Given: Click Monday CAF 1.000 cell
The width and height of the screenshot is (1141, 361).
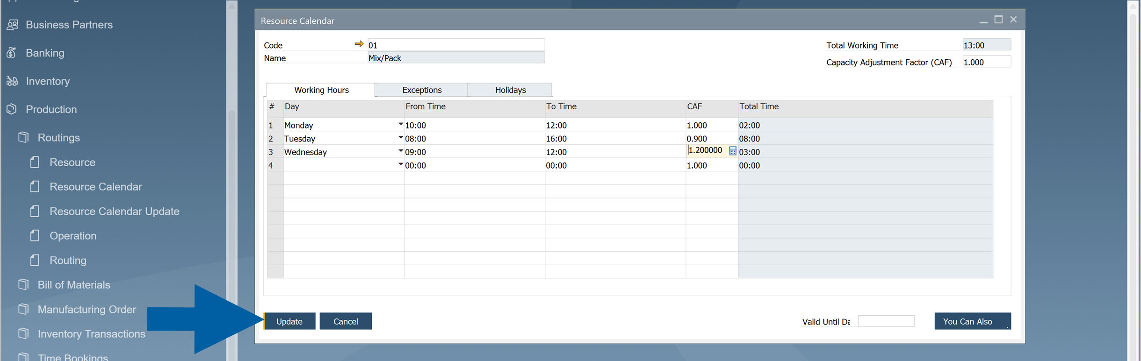Looking at the screenshot, I should tap(711, 125).
